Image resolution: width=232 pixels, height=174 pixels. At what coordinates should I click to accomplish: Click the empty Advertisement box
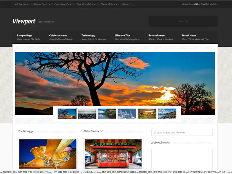pyautogui.click(x=182, y=160)
